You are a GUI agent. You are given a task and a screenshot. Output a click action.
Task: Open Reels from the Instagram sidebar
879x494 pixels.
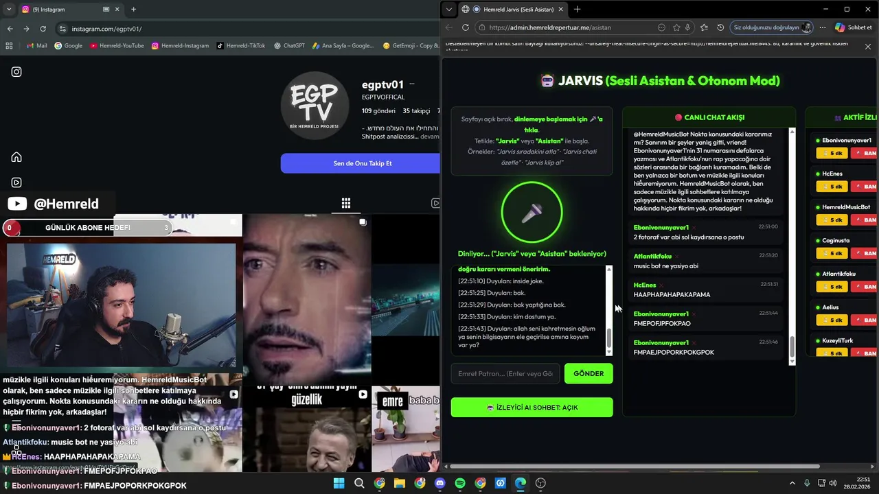click(x=16, y=183)
